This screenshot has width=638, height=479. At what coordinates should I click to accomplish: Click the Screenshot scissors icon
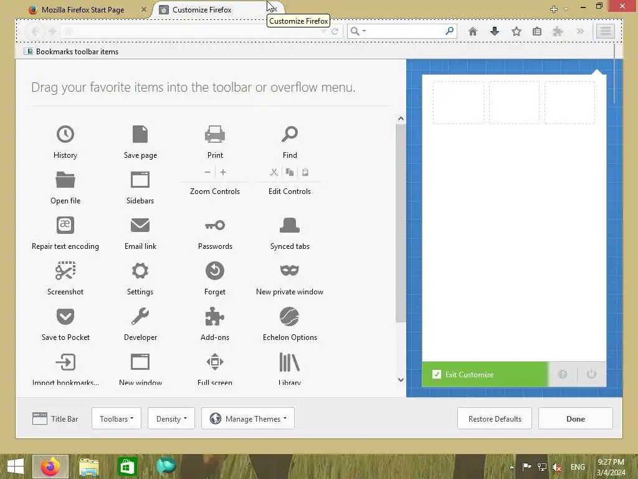[x=65, y=271]
